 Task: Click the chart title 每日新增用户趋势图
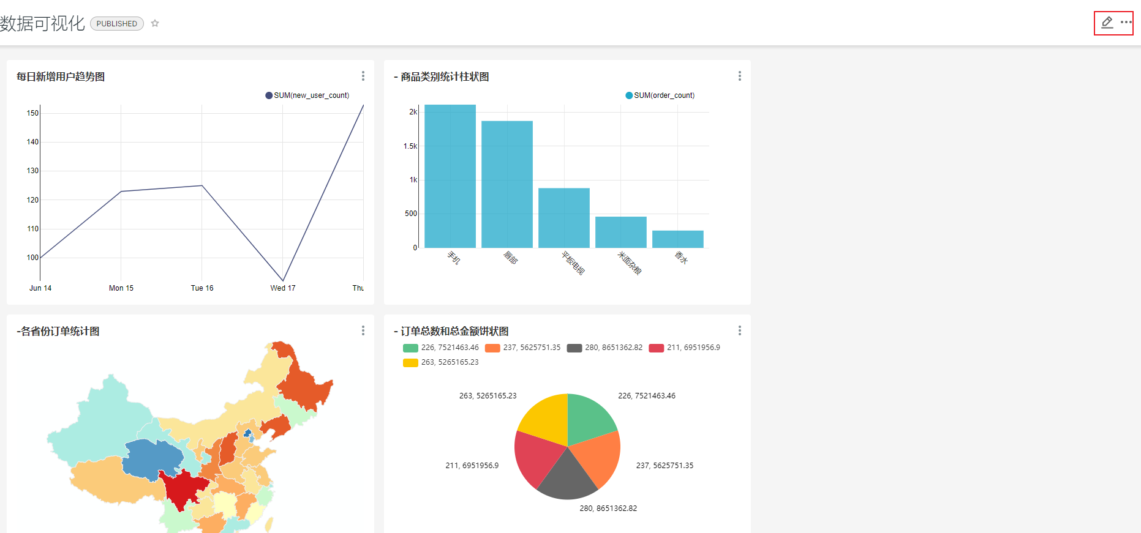coord(61,76)
